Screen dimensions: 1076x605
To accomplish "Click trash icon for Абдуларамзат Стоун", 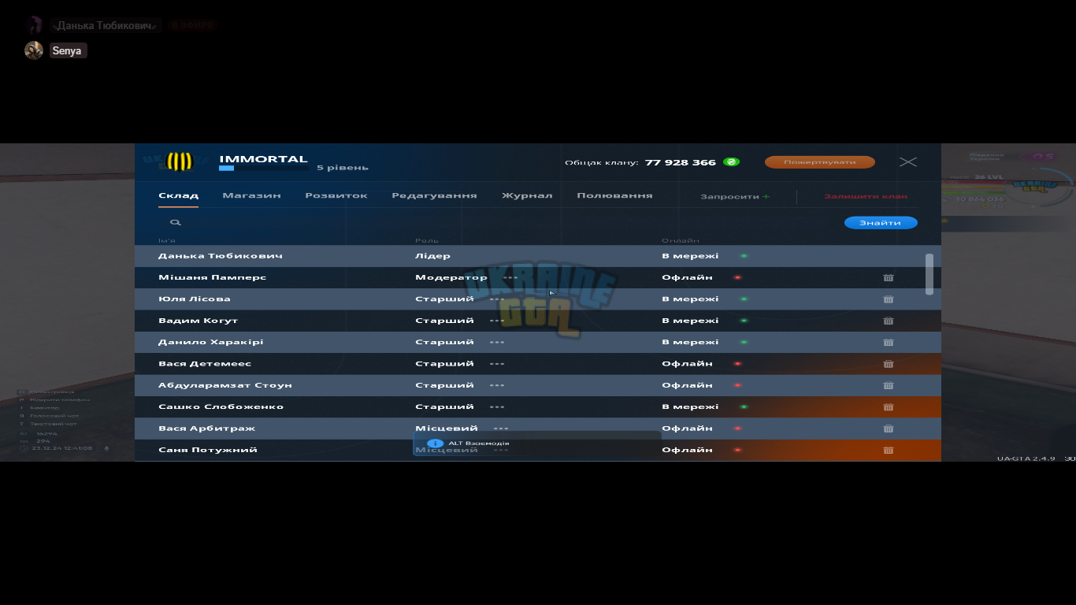I will pos(889,385).
